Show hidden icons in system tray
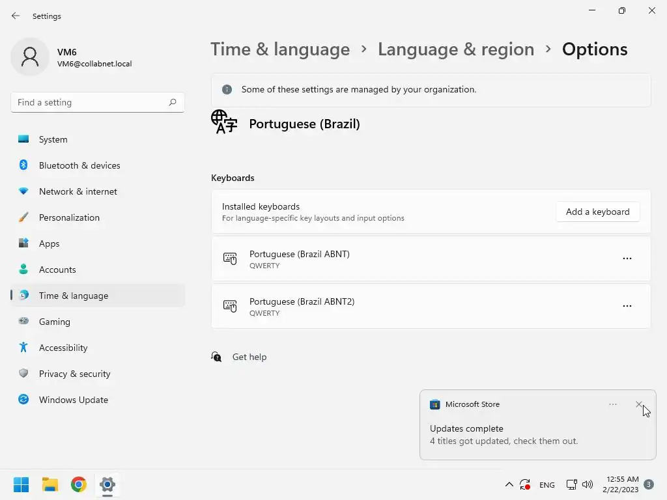 coord(509,484)
